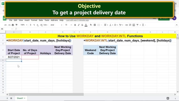Open the cell borders options

coord(95,25)
